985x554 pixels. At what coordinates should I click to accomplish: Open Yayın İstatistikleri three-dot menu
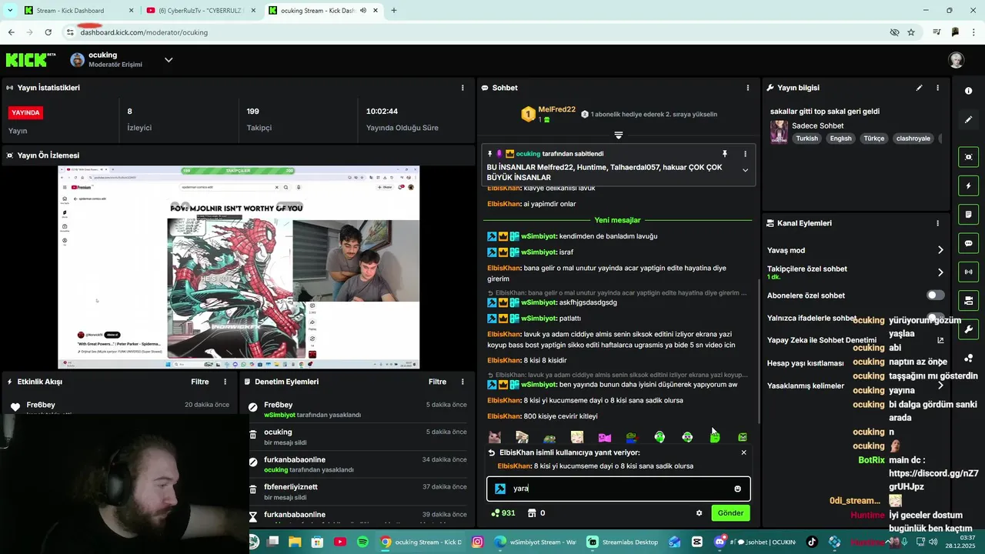[462, 88]
